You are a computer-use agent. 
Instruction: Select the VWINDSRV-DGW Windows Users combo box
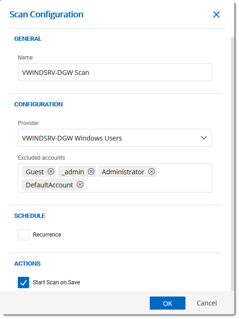point(115,138)
